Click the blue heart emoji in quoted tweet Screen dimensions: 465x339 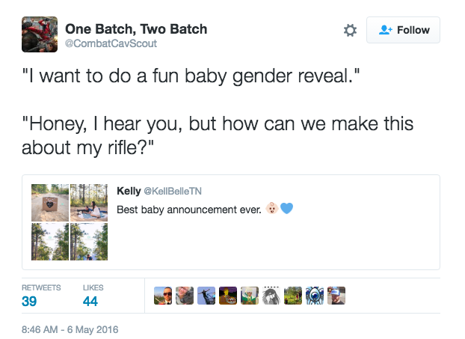[x=286, y=209]
